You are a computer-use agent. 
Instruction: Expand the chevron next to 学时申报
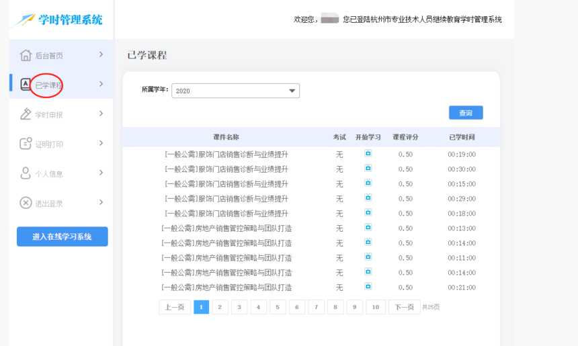tap(101, 114)
